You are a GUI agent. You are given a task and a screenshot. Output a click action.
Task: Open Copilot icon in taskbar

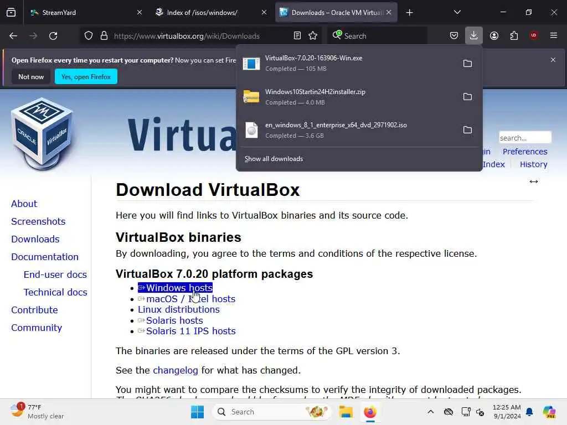pyautogui.click(x=549, y=412)
